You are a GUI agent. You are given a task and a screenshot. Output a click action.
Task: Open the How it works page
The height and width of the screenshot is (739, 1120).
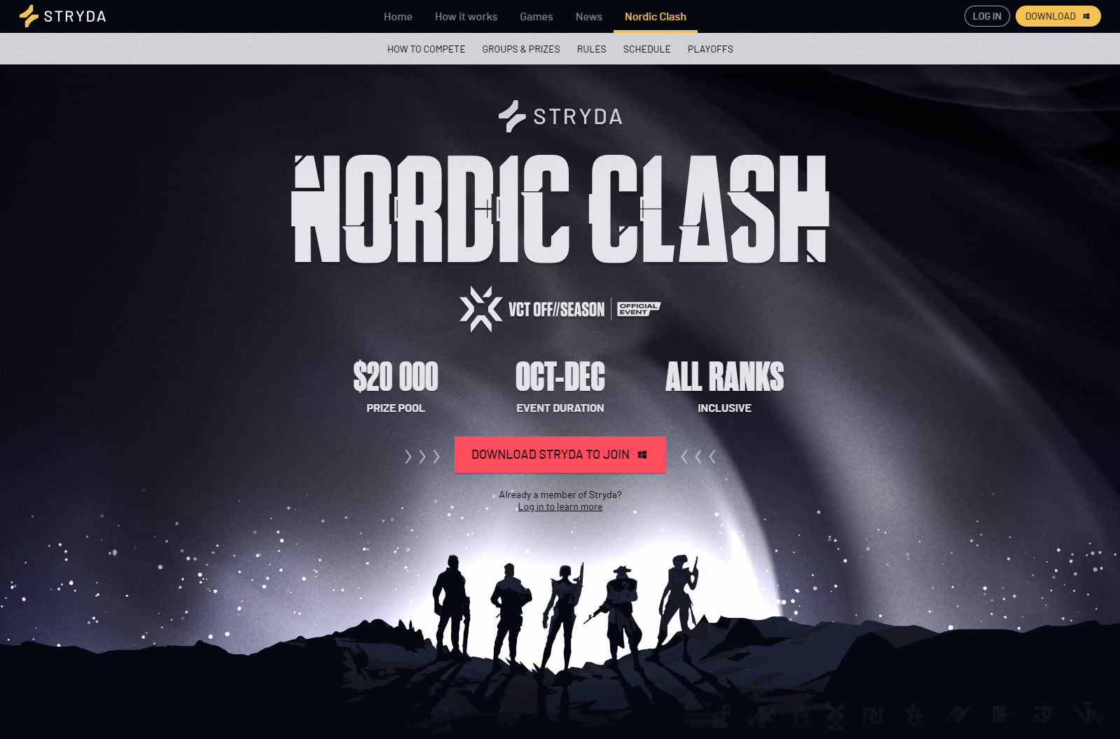pyautogui.click(x=466, y=16)
